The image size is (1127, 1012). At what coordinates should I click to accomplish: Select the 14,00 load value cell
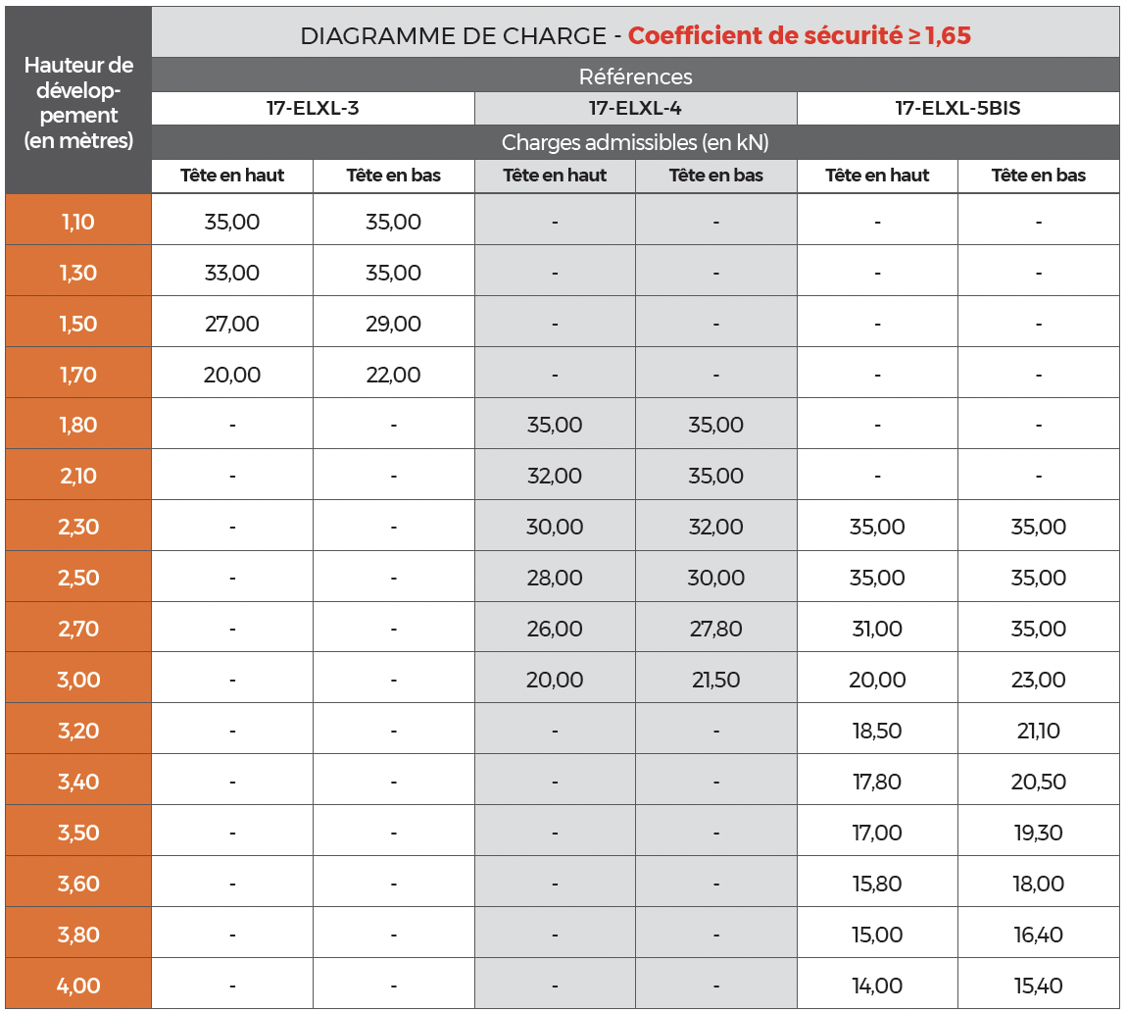877,986
